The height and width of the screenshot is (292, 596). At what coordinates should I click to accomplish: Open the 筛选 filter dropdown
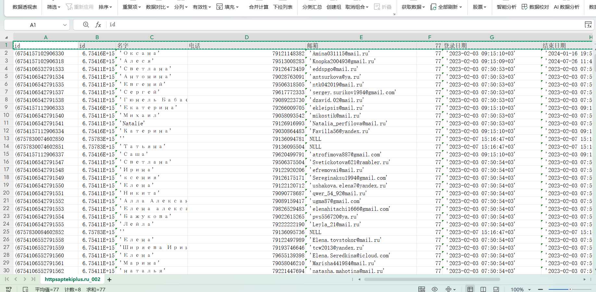(x=54, y=7)
